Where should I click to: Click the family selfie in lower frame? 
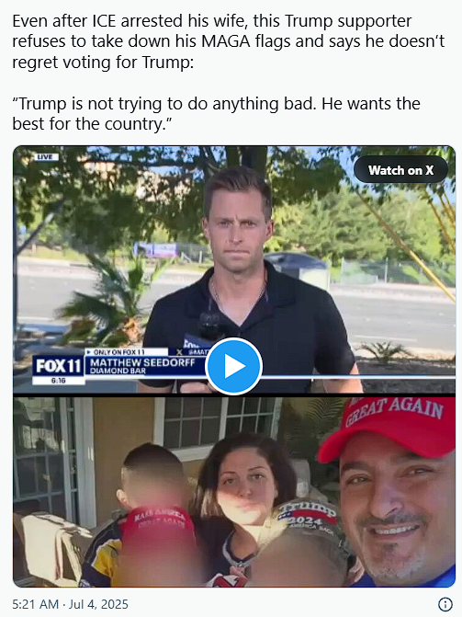click(234, 492)
